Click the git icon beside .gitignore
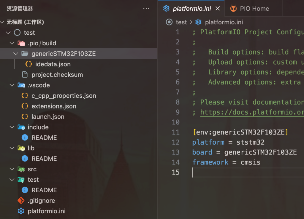Image resolution: width=304 pixels, height=219 pixels. (x=21, y=201)
